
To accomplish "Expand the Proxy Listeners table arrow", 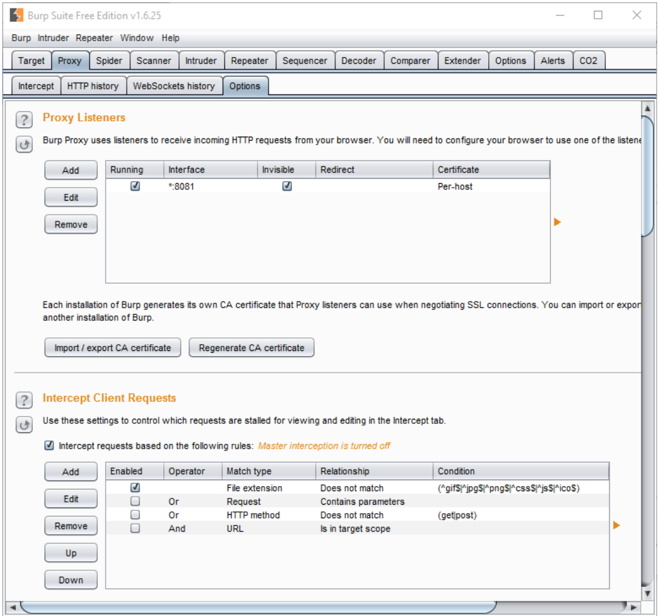I will click(557, 222).
